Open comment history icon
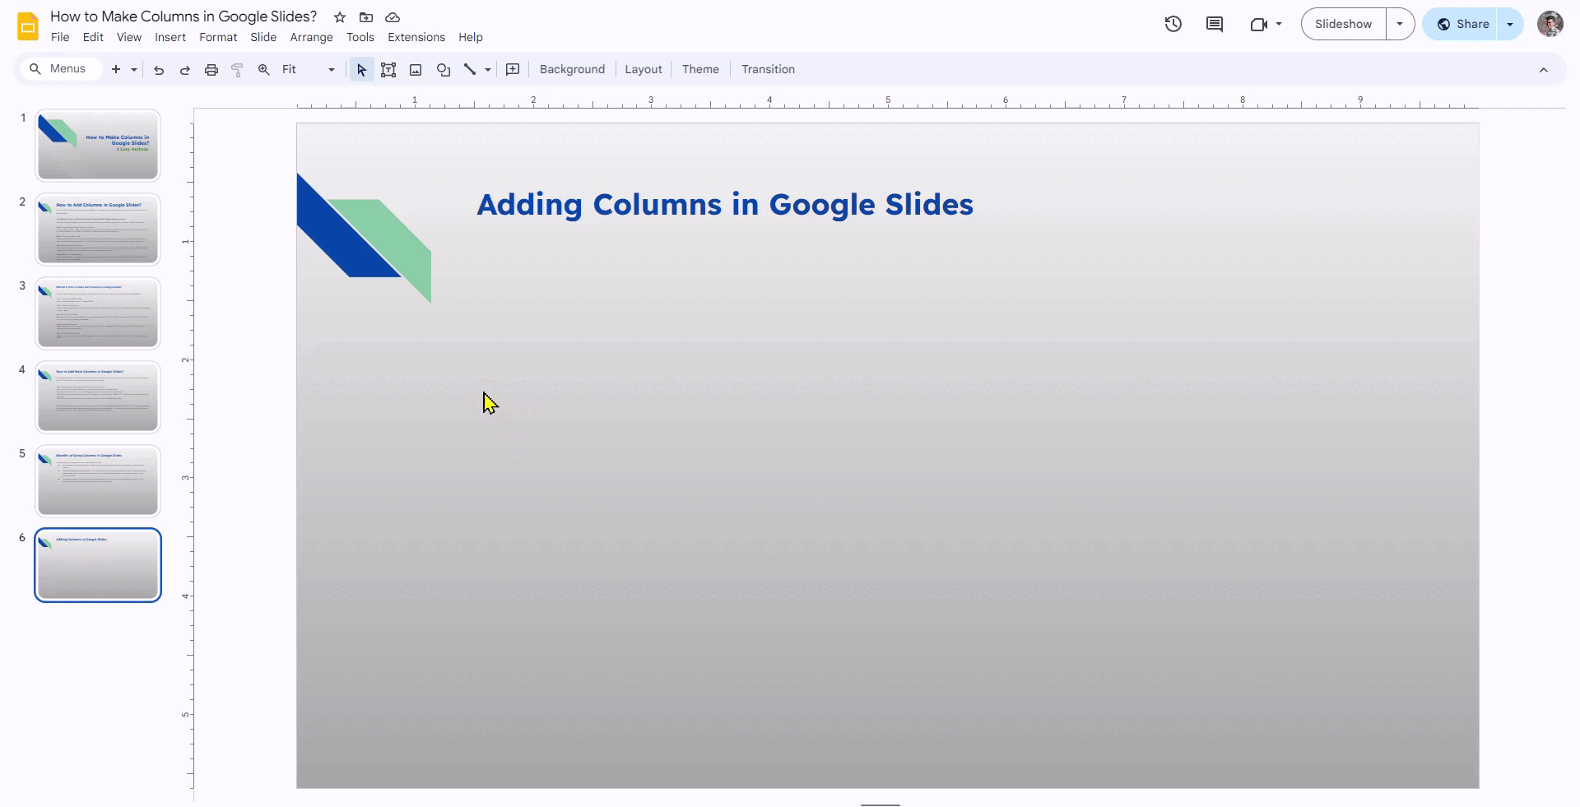 pyautogui.click(x=1215, y=24)
